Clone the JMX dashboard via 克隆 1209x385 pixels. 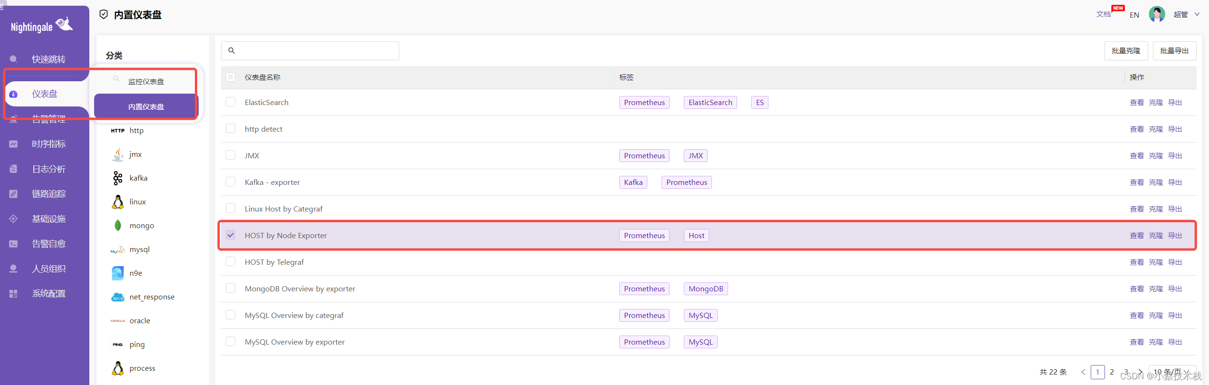[1156, 156]
